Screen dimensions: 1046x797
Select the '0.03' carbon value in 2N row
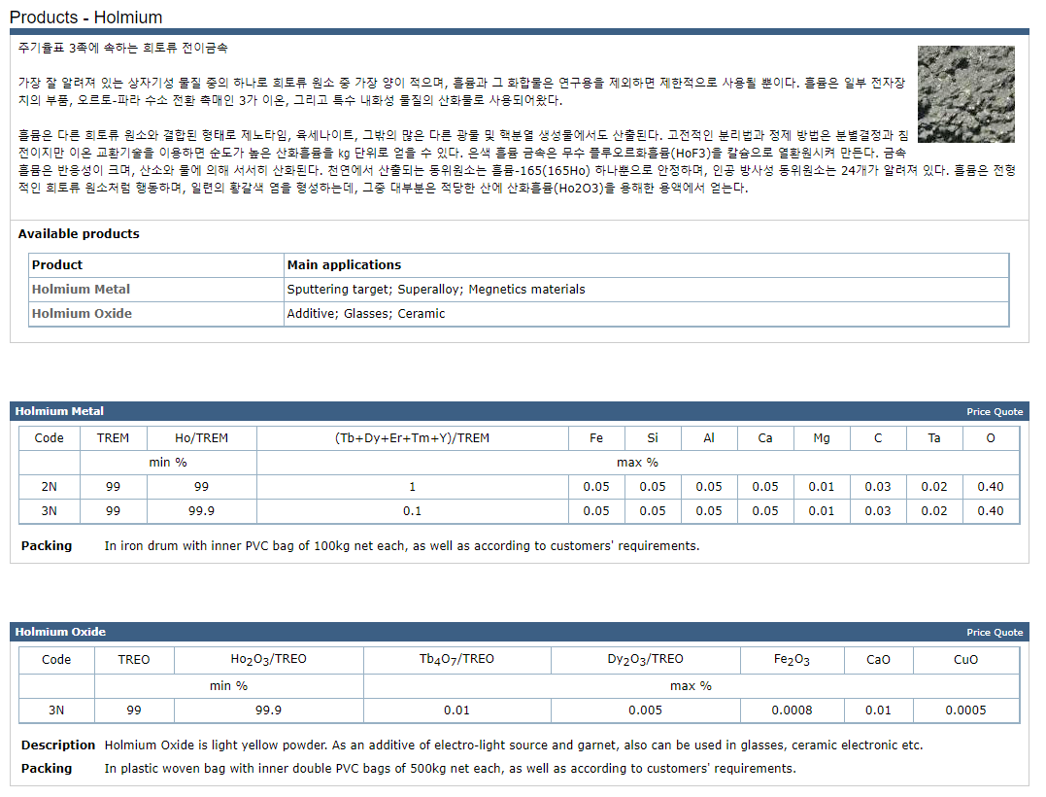point(878,487)
